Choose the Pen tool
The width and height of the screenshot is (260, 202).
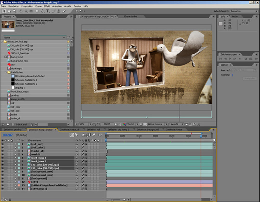tap(43, 11)
